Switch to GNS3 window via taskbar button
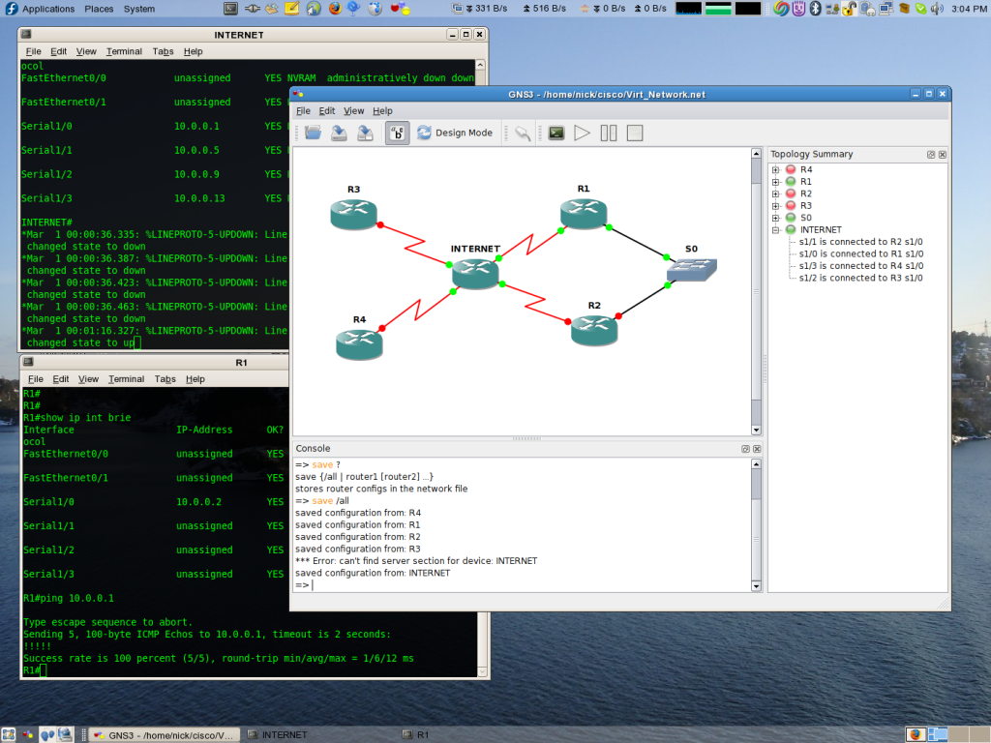The width and height of the screenshot is (991, 743). pyautogui.click(x=165, y=735)
